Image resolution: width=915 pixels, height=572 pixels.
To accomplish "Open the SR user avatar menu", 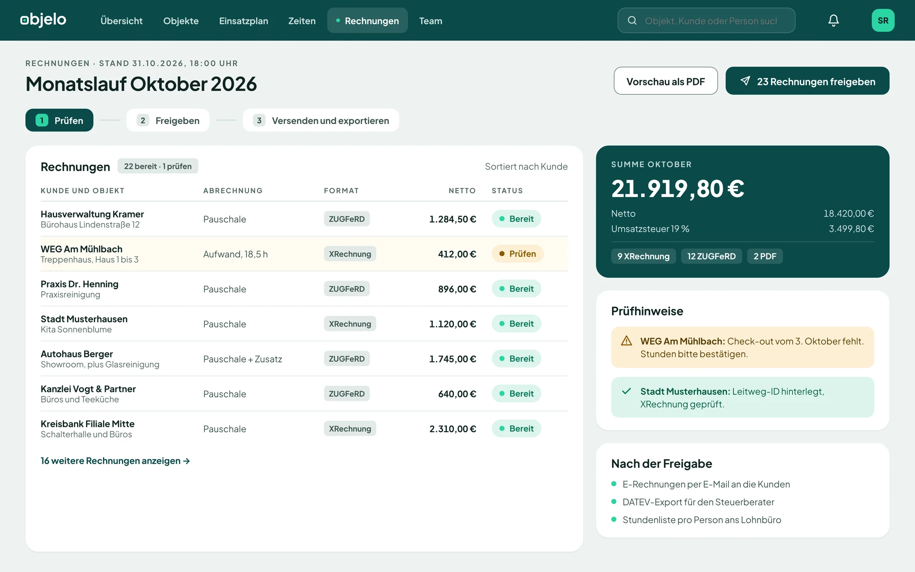I will [x=883, y=20].
